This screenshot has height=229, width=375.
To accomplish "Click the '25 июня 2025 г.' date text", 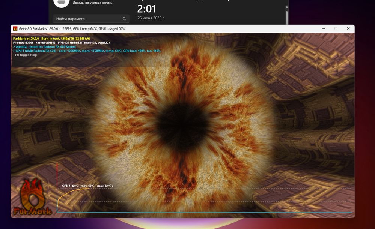I will tap(151, 18).
